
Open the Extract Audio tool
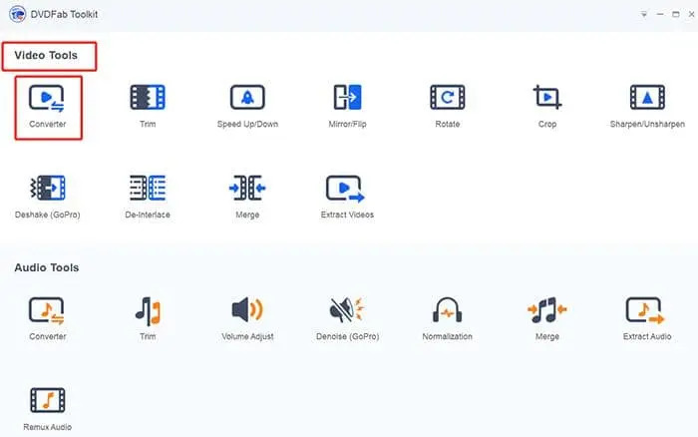(646, 311)
